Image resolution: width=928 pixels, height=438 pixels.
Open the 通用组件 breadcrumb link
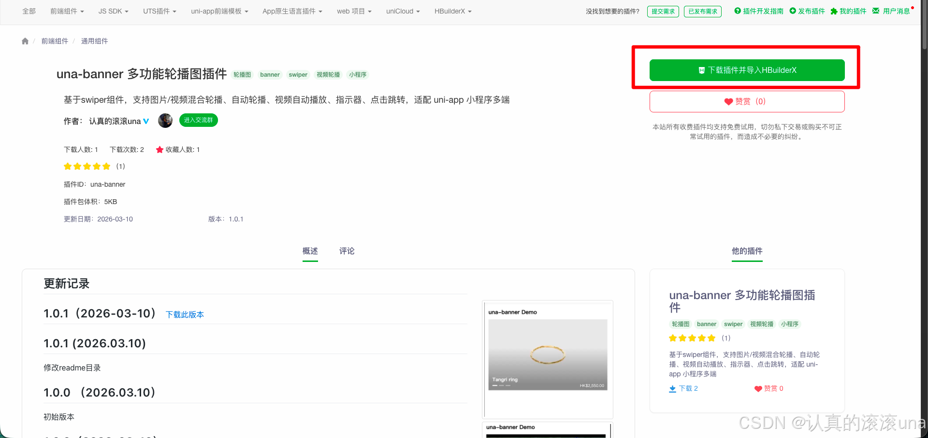pyautogui.click(x=94, y=41)
